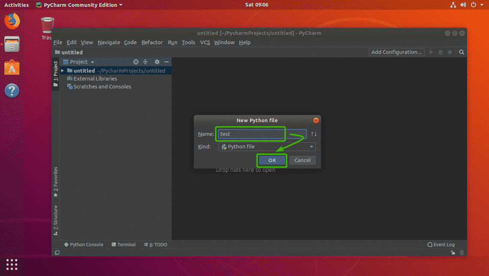Show Applications grid at dock bottom
The width and height of the screenshot is (489, 276).
coord(12,264)
